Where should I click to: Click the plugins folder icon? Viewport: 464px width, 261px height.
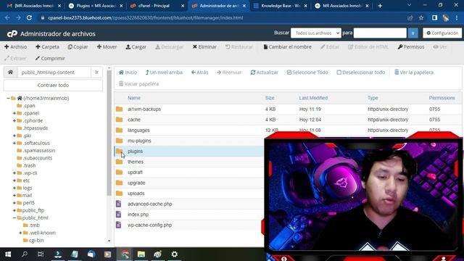point(119,152)
